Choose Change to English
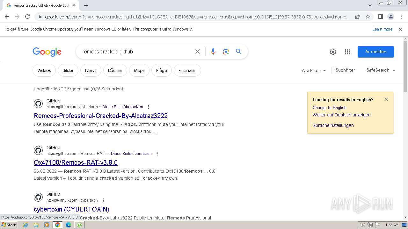Image resolution: width=408 pixels, height=229 pixels. click(330, 108)
